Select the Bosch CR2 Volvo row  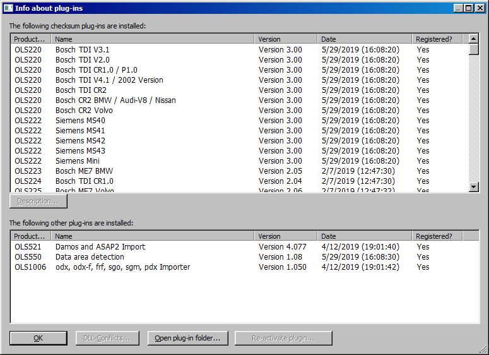click(240, 110)
